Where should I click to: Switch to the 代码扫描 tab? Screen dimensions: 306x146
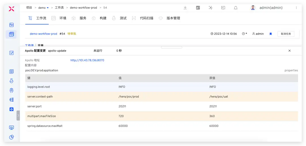[143, 18]
